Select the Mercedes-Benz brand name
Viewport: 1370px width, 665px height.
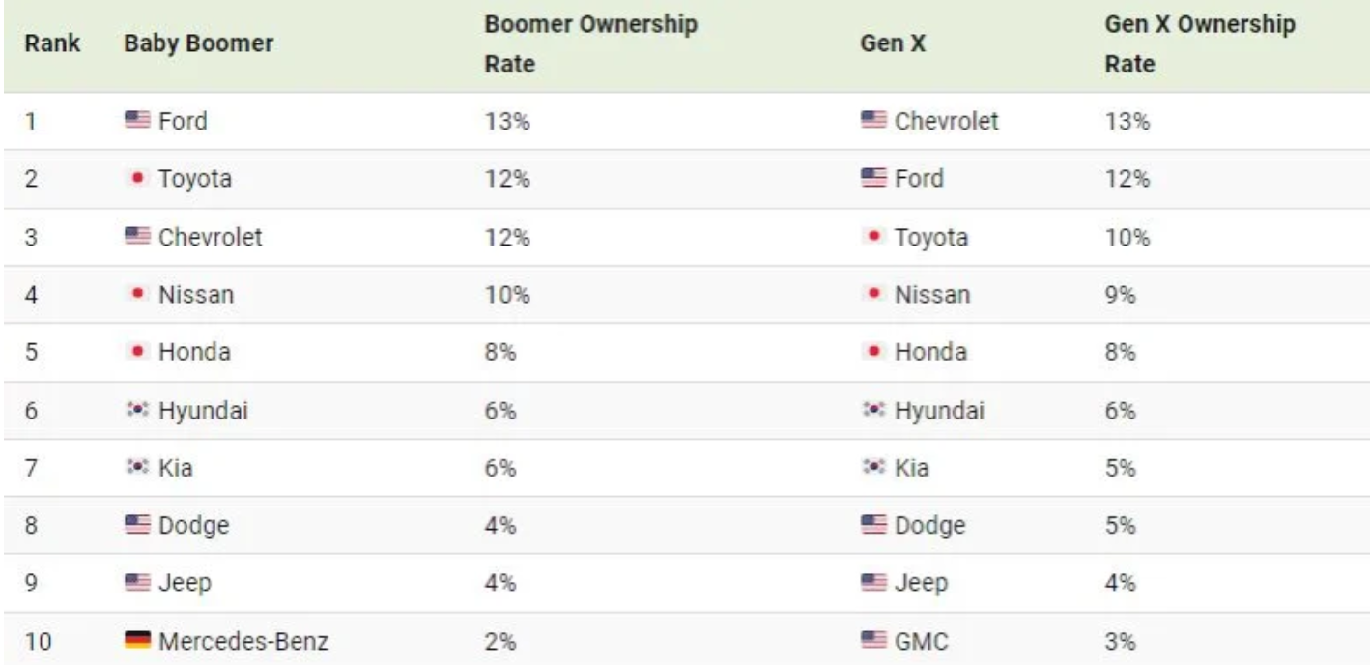pos(243,640)
